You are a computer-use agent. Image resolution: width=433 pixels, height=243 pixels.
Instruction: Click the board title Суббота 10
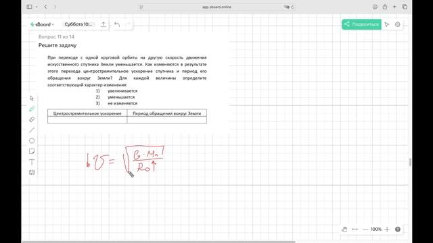tap(78, 24)
